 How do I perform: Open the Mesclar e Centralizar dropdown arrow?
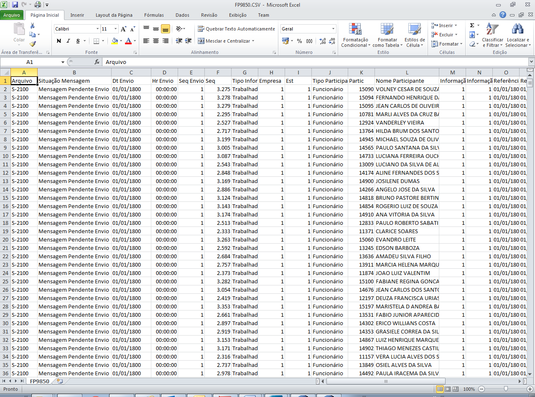[253, 41]
